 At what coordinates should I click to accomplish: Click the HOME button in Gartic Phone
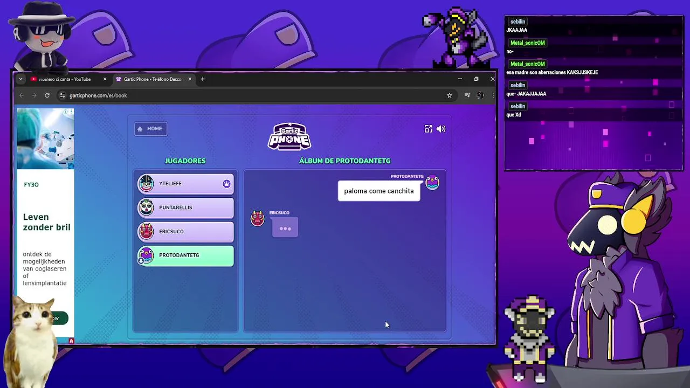click(150, 129)
